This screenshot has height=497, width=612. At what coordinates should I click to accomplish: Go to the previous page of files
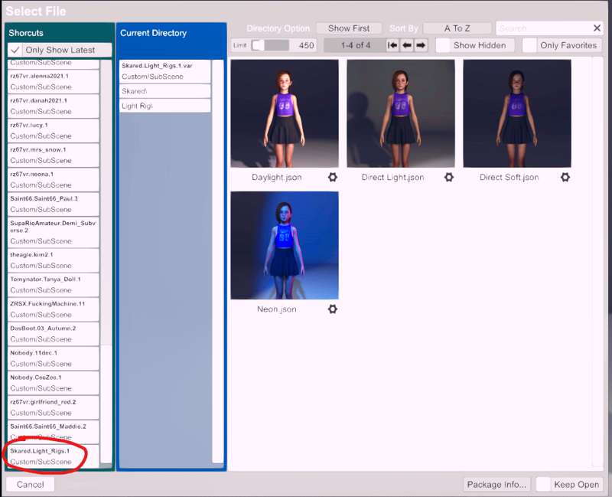pos(407,45)
